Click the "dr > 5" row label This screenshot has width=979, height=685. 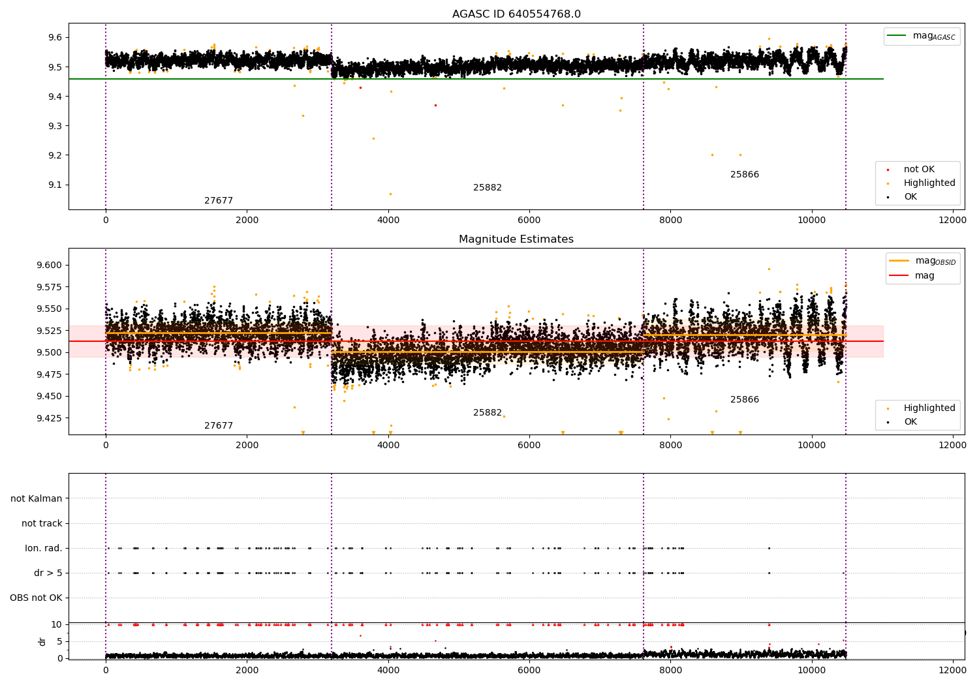48,573
